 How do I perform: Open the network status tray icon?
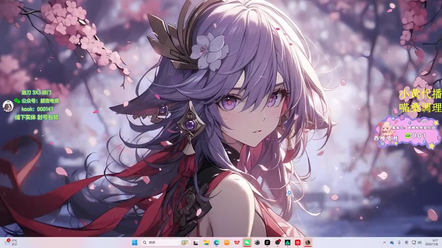coord(413,242)
